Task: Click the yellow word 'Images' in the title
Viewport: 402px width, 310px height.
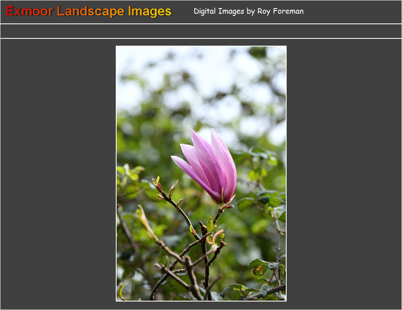Action: pos(150,11)
